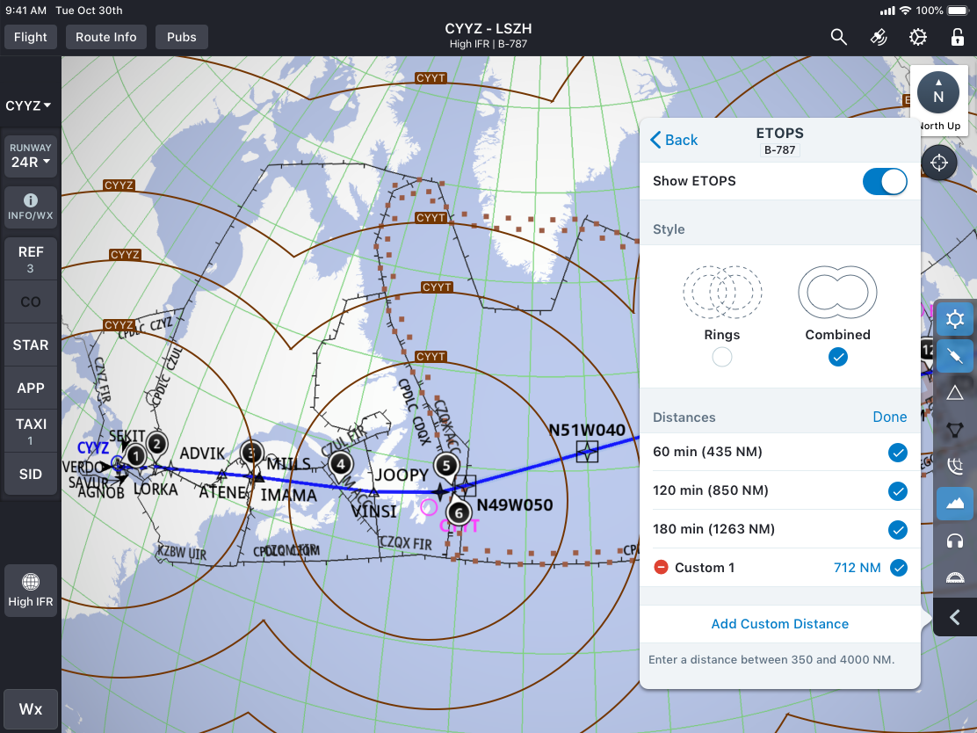Tap route waypoint marker 6
The width and height of the screenshot is (977, 733).
coord(459,513)
